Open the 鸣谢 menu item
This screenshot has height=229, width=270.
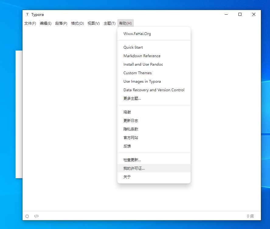(x=154, y=112)
